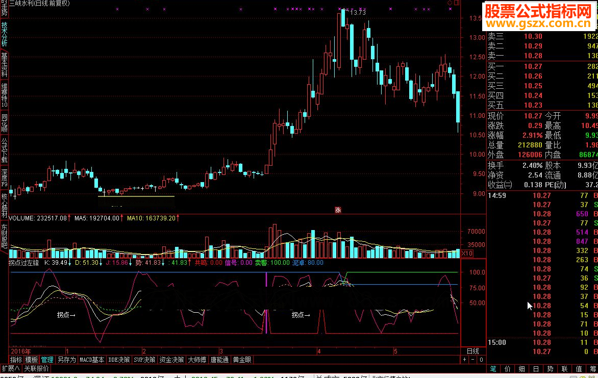
Task: Click the 拐点过左锋 indicator name
Action: (23, 263)
